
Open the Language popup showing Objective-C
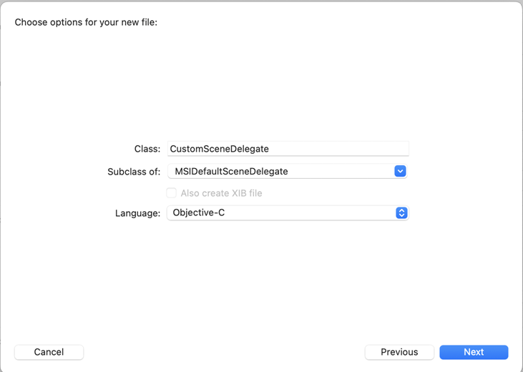[x=287, y=213]
